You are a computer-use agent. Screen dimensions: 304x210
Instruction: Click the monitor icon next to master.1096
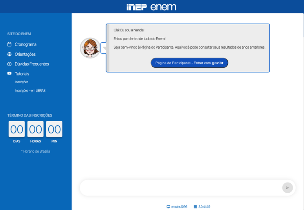coord(168,206)
